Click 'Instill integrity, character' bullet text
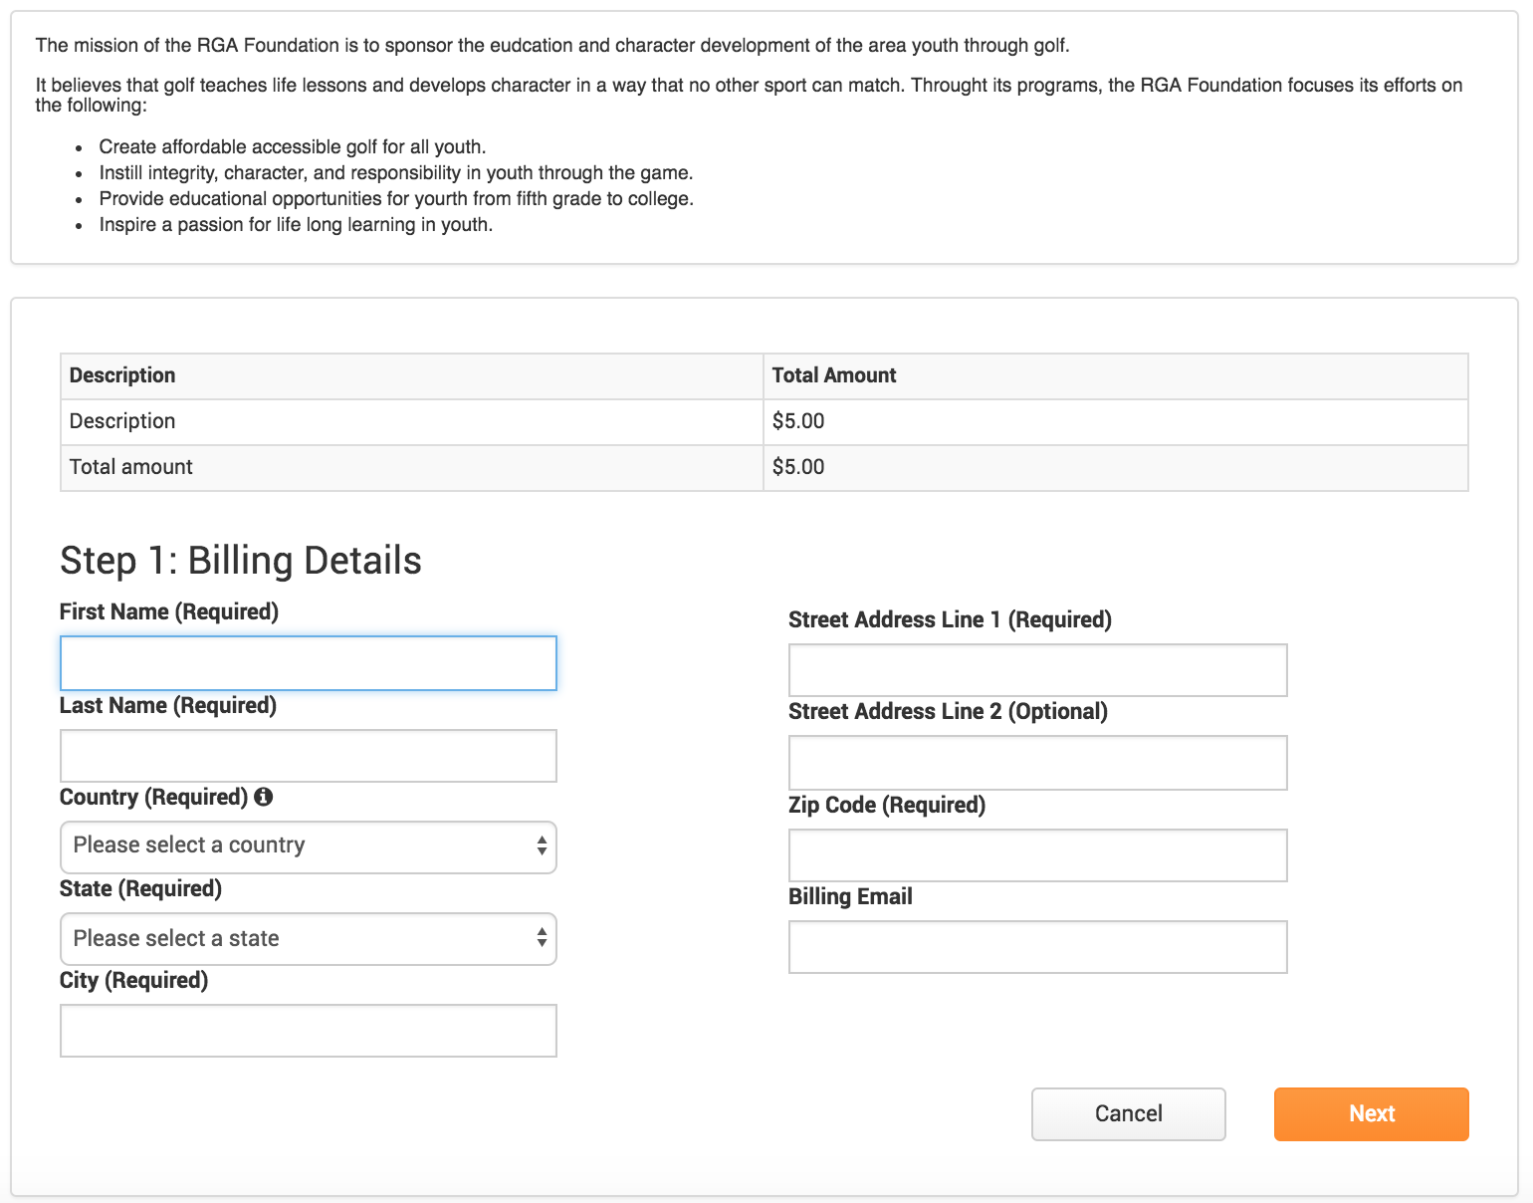The width and height of the screenshot is (1533, 1203). click(396, 172)
